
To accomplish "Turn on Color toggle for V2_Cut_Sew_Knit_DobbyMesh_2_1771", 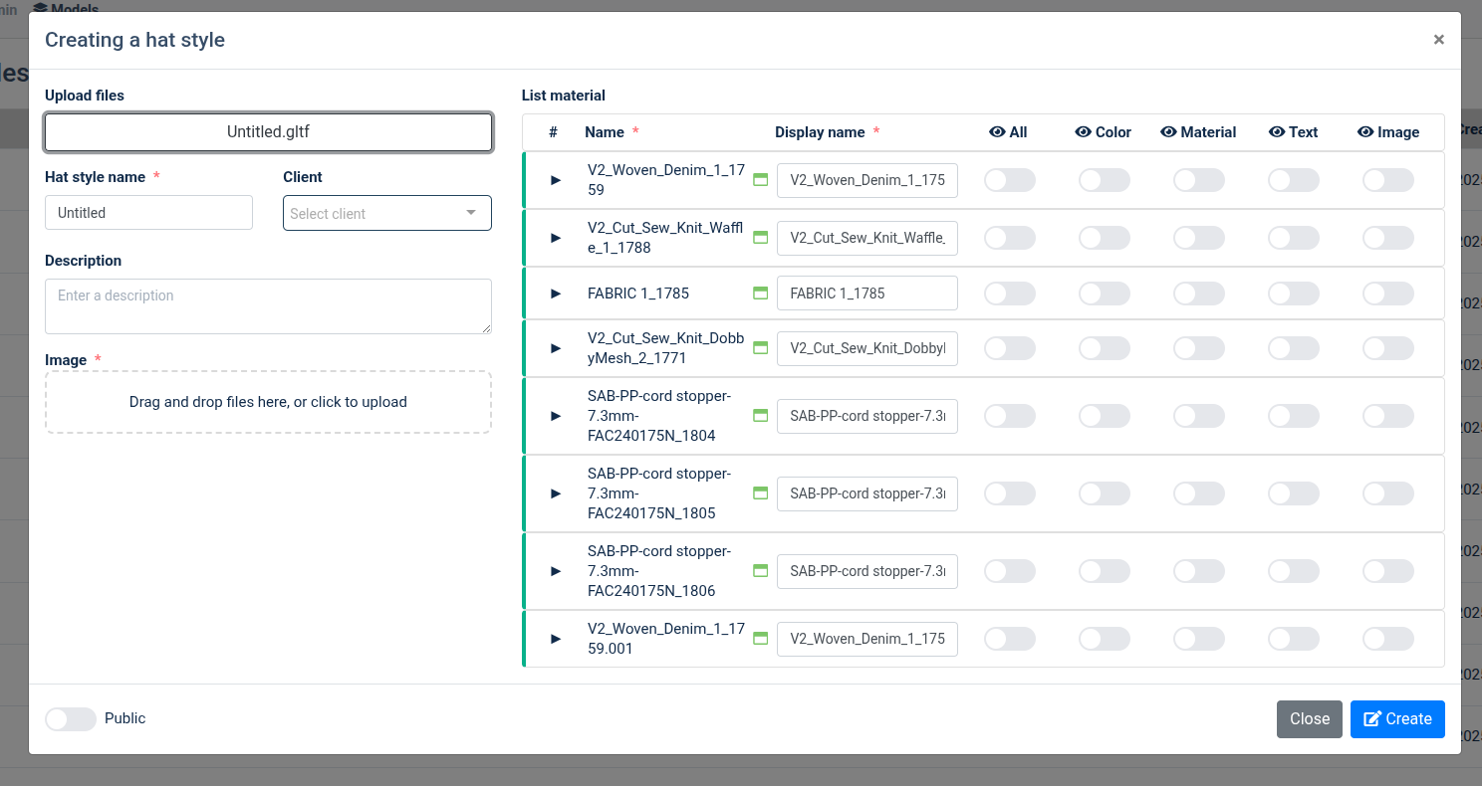I will [1105, 348].
